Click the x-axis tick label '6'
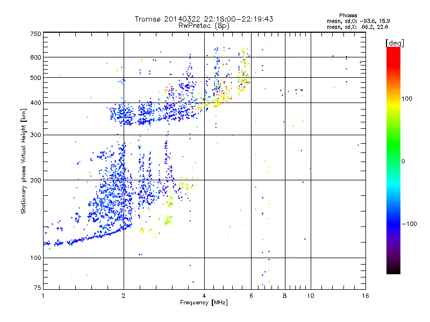The height and width of the screenshot is (322, 430). pos(251,296)
